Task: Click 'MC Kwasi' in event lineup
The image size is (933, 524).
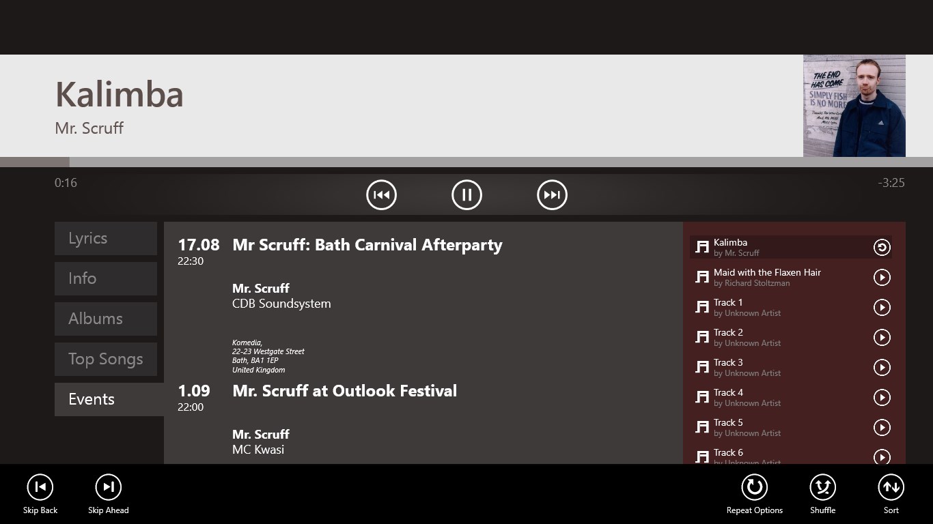Action: click(x=258, y=450)
